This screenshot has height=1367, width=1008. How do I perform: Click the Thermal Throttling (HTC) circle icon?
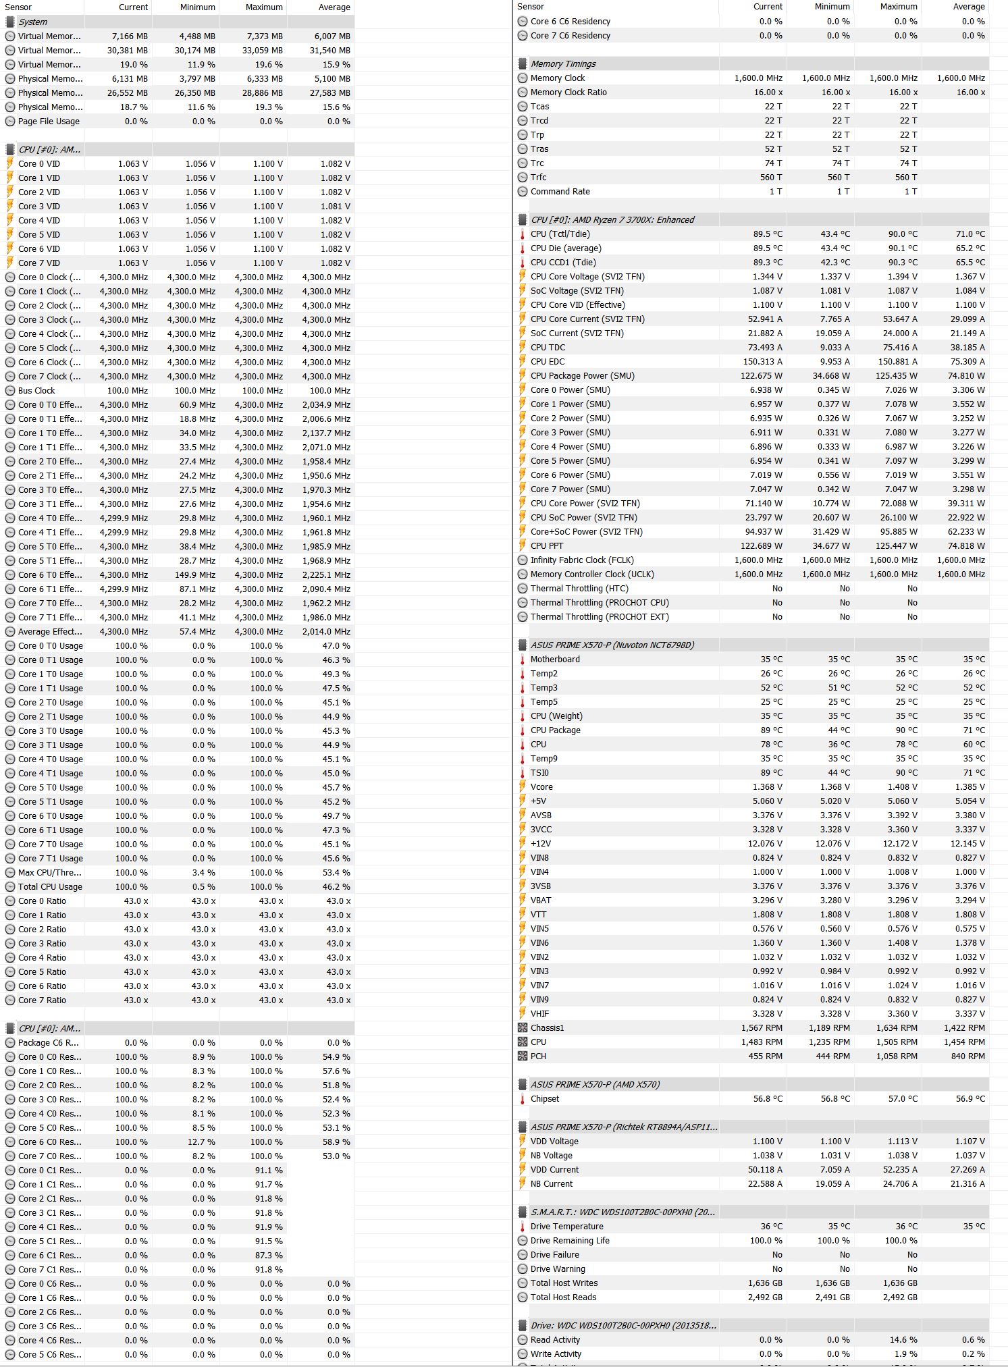point(523,589)
